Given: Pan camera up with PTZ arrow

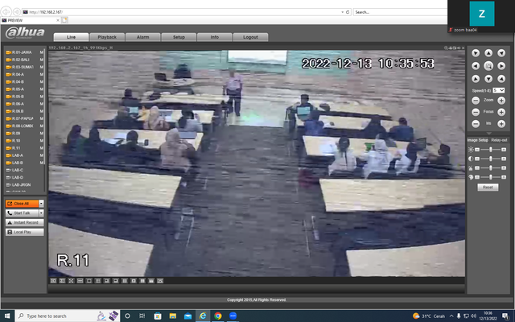Looking at the screenshot, I should 488,53.
